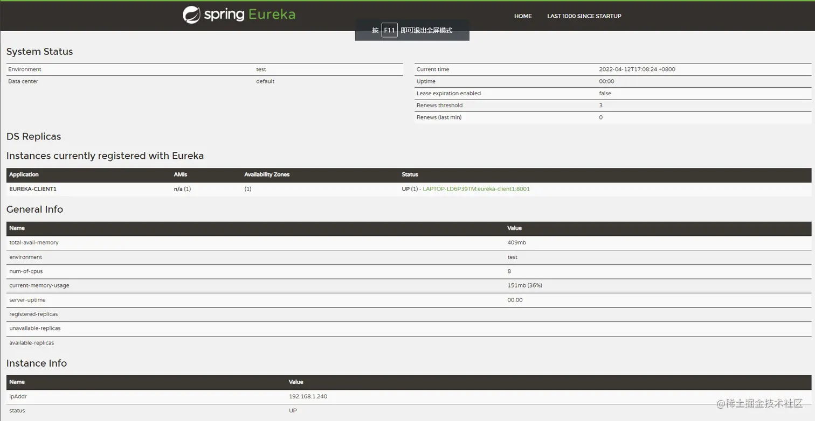Viewport: 815px width, 421px height.
Task: Click the Spring Eureka logo
Action: click(239, 15)
